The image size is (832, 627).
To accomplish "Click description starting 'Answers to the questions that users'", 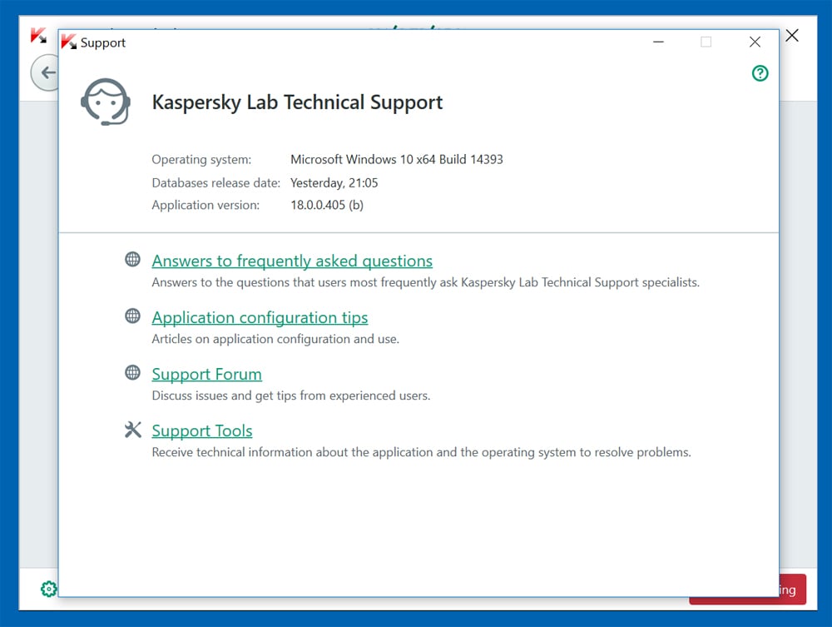I will tap(425, 282).
